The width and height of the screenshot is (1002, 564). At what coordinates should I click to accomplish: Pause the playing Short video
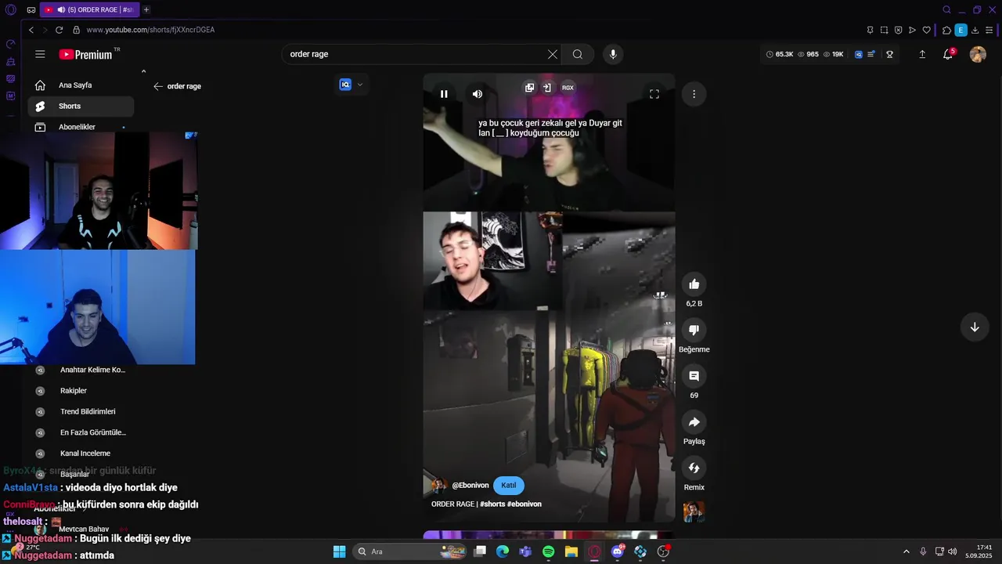tap(444, 94)
